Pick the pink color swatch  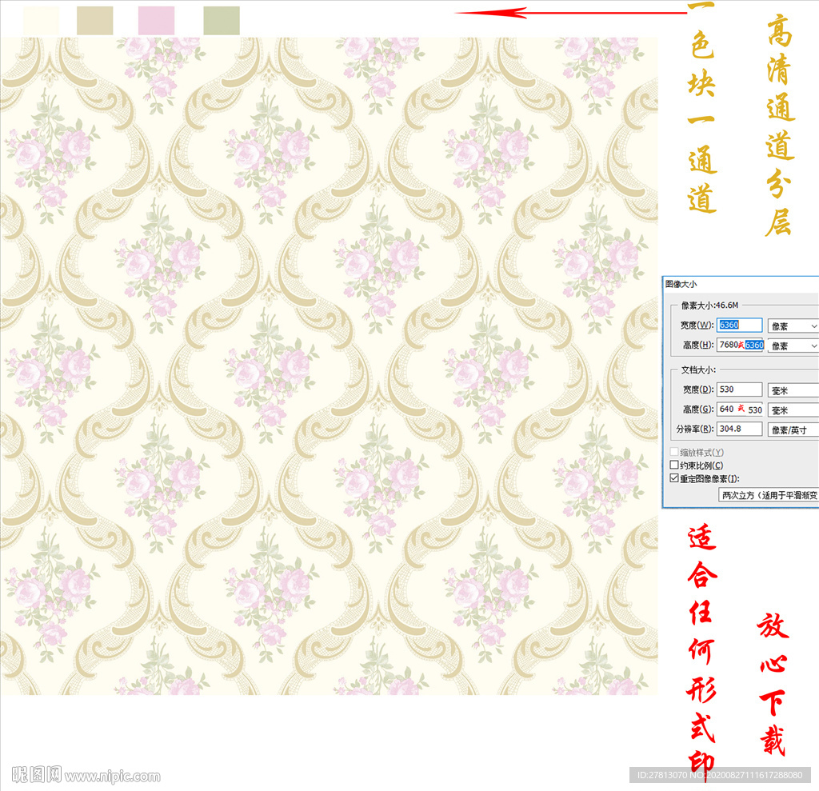(156, 21)
